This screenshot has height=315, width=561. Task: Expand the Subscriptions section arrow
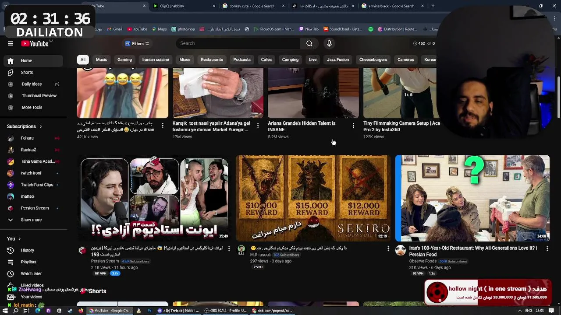pyautogui.click(x=40, y=126)
